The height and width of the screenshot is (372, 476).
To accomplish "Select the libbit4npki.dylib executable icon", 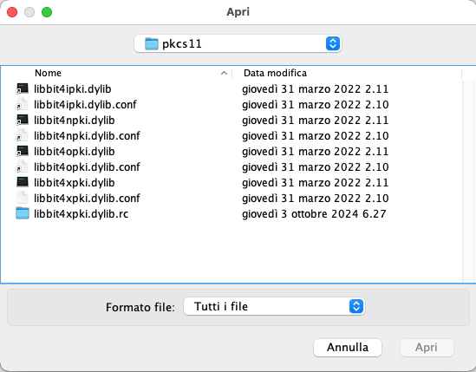I will [x=23, y=120].
